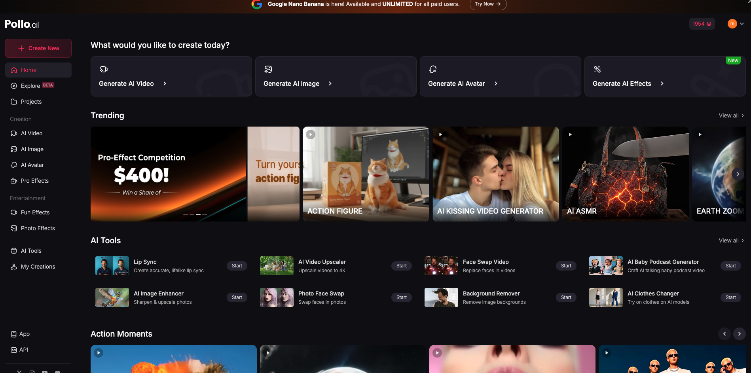The height and width of the screenshot is (373, 751).
Task: Select the AI Image sidebar icon
Action: (14, 149)
